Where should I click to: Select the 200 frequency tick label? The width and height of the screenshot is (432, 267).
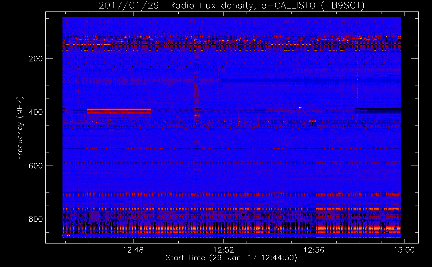point(36,59)
